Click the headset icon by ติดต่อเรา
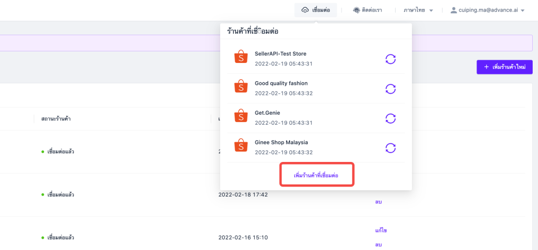The width and height of the screenshot is (538, 250). (x=356, y=10)
